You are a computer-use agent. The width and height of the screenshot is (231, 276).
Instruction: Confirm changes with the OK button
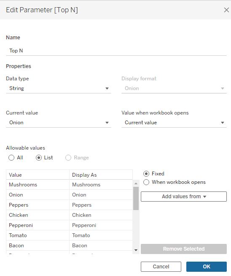[x=207, y=267]
